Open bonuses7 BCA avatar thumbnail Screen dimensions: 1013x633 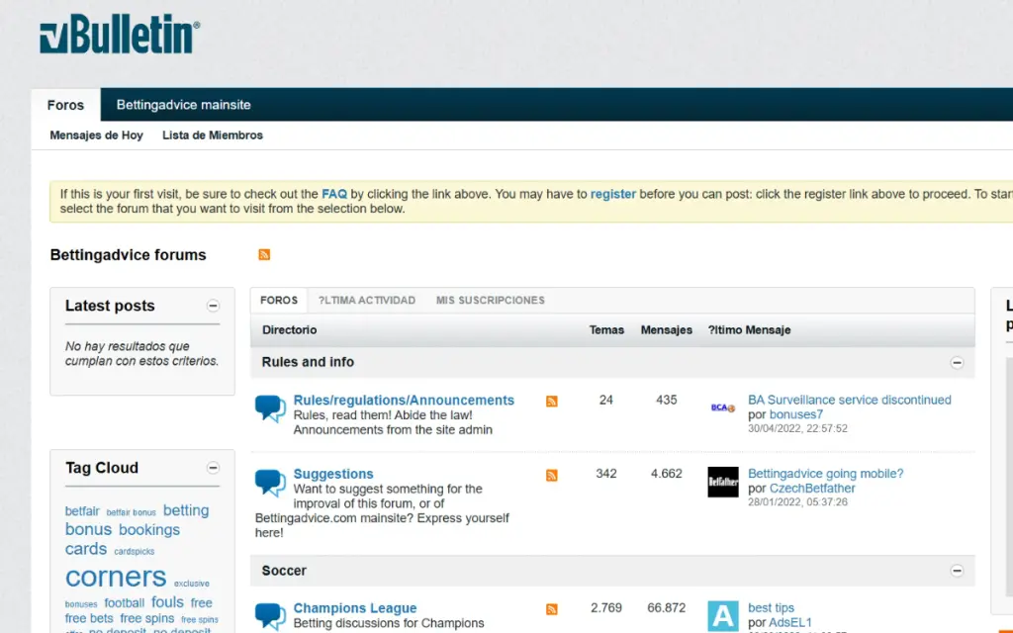723,407
